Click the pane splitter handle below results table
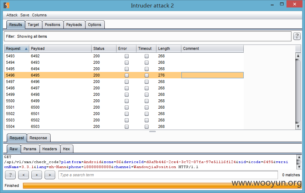The image size is (305, 193). coord(152,132)
